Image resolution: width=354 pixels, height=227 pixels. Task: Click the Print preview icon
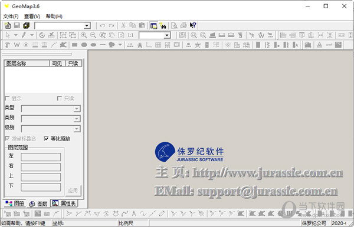[x=174, y=26]
